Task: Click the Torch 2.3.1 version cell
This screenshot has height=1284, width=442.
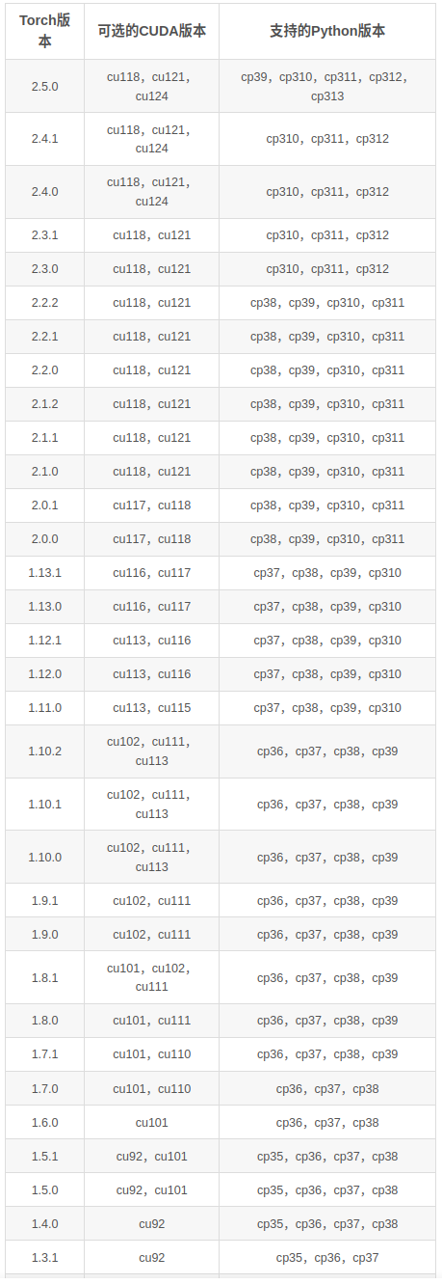Action: (x=44, y=235)
